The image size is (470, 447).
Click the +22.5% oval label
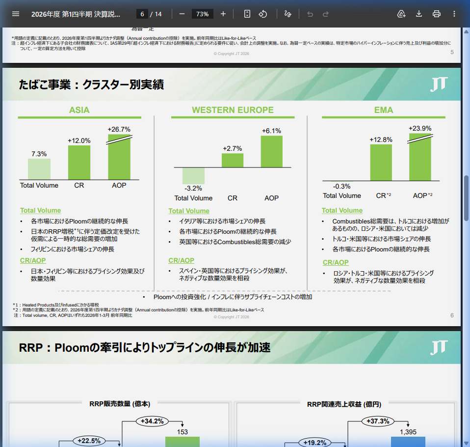coord(89,441)
